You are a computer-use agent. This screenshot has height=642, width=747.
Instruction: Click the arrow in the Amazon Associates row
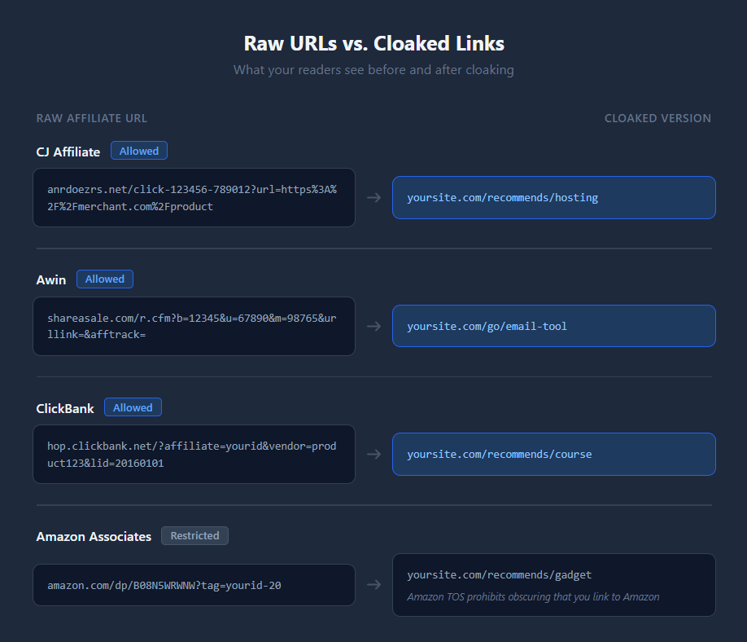click(x=373, y=584)
